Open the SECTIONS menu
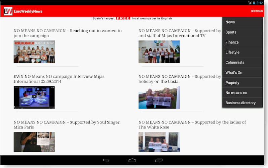Screen dimensions: 268x168 coord(257,11)
